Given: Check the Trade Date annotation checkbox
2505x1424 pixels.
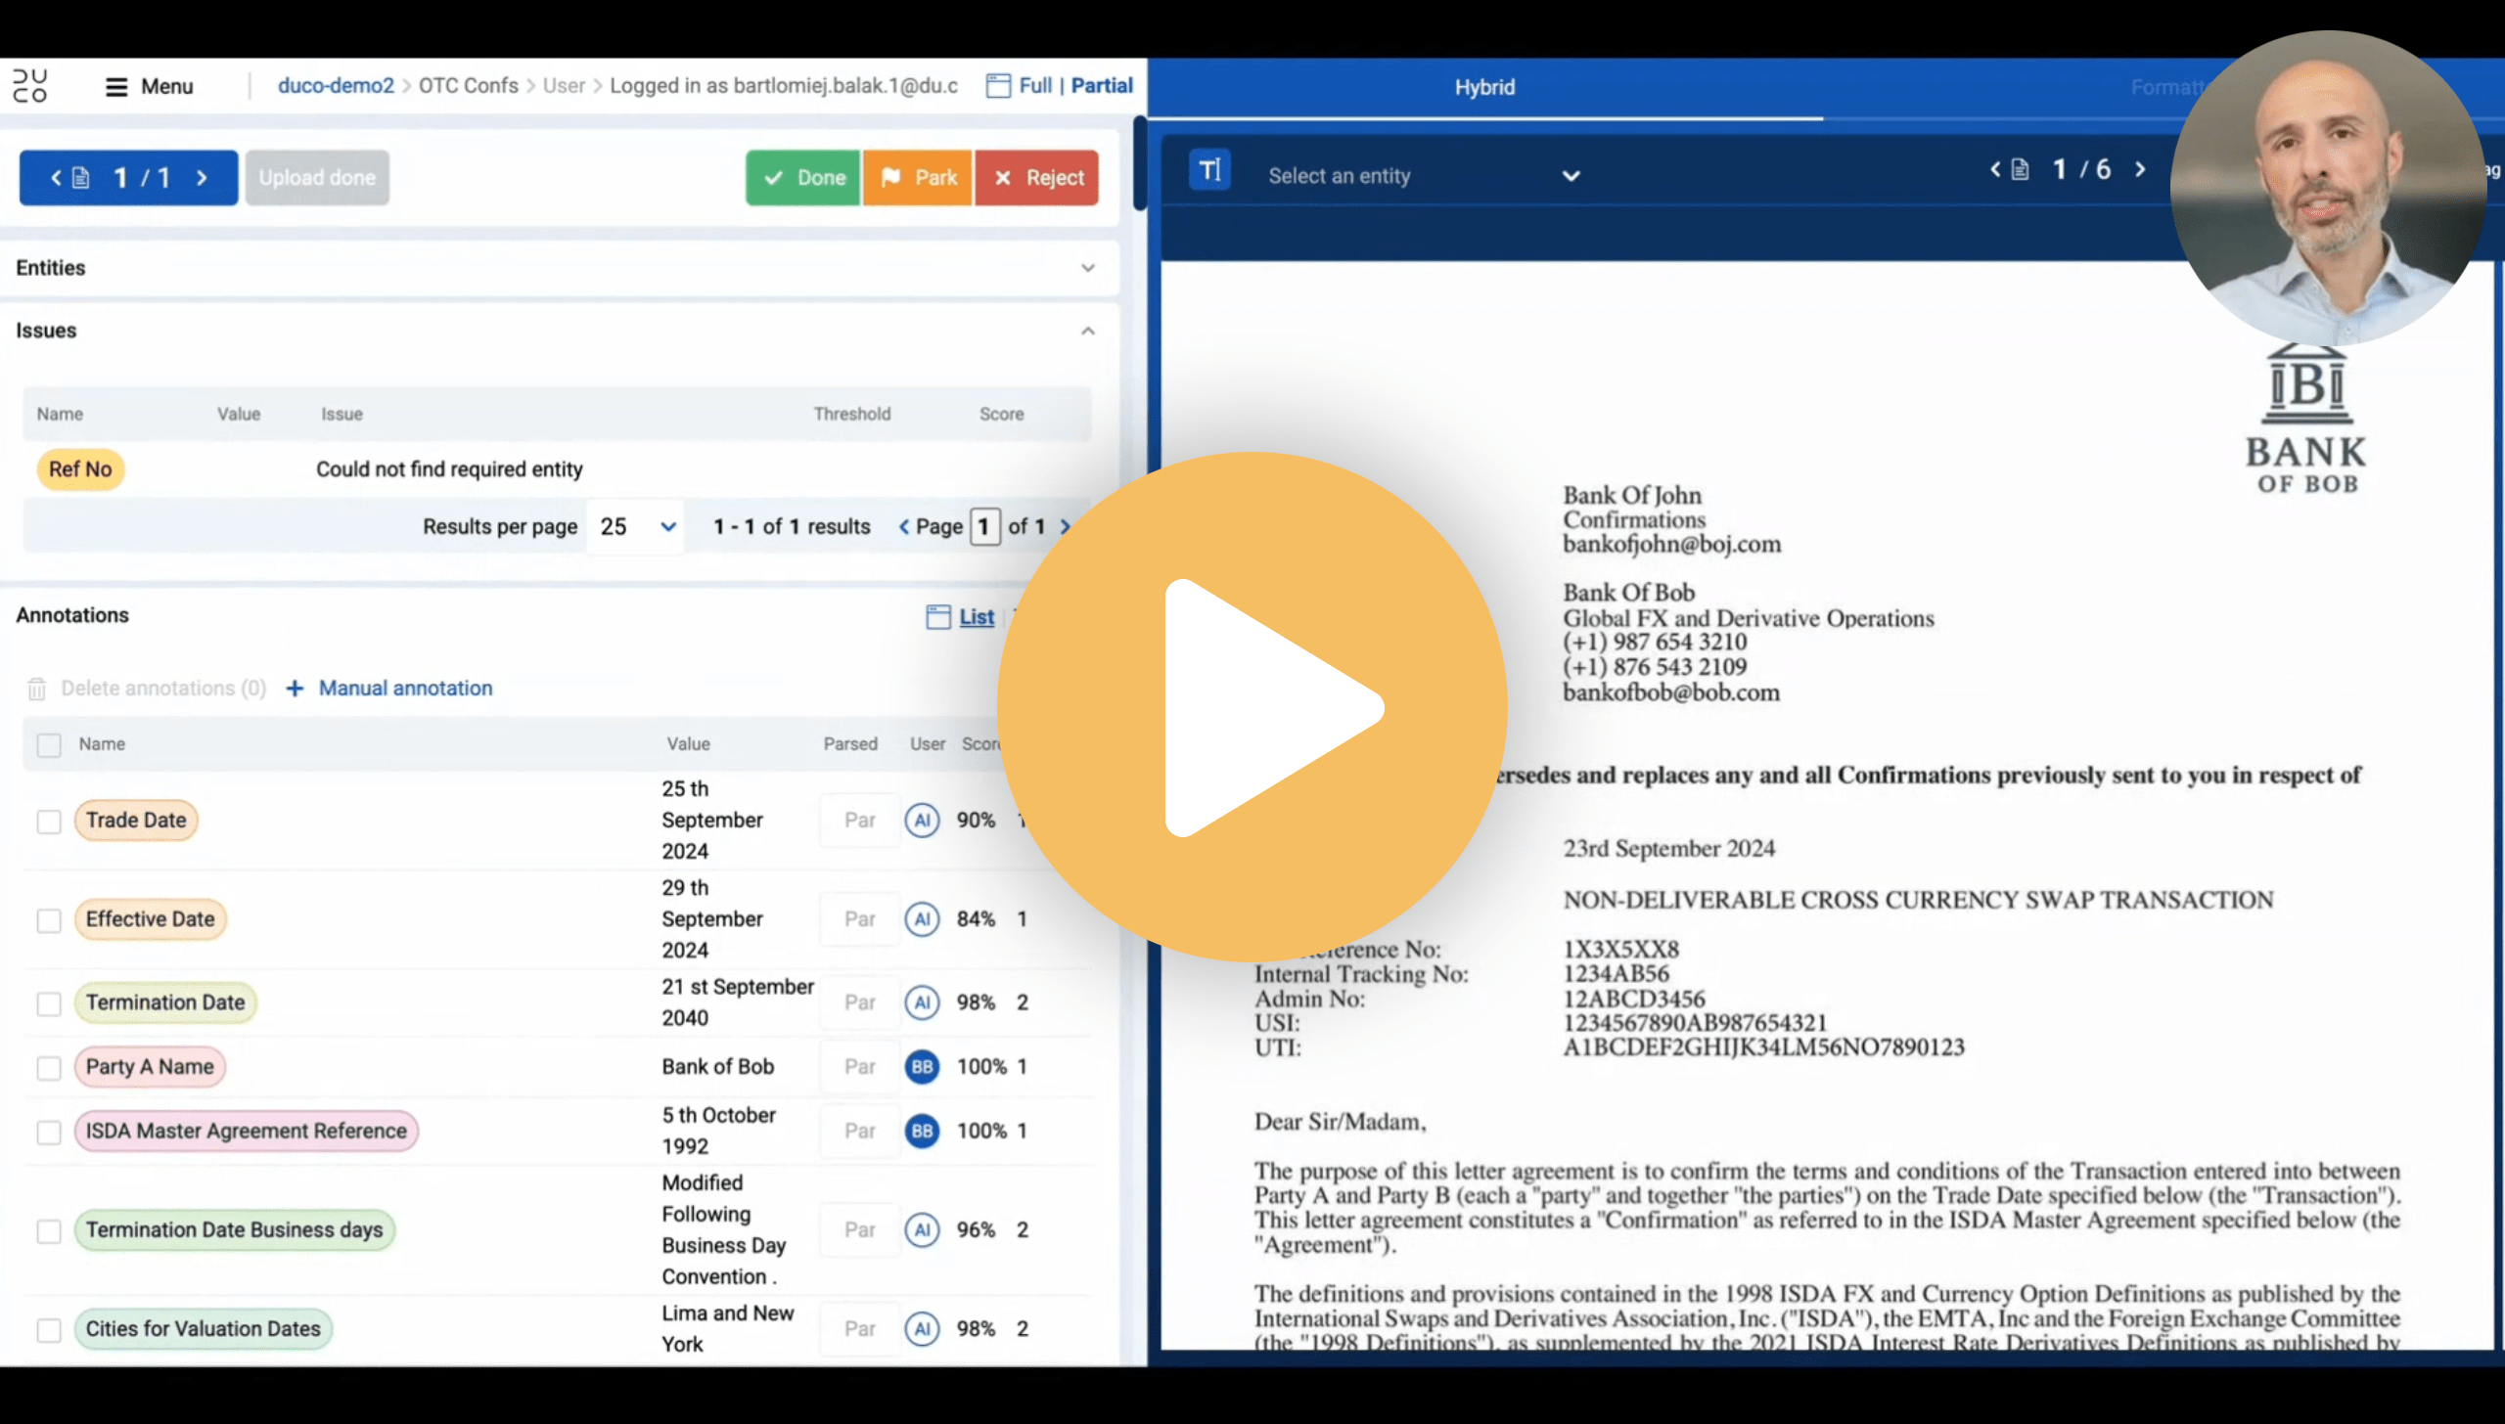Looking at the screenshot, I should (x=49, y=821).
